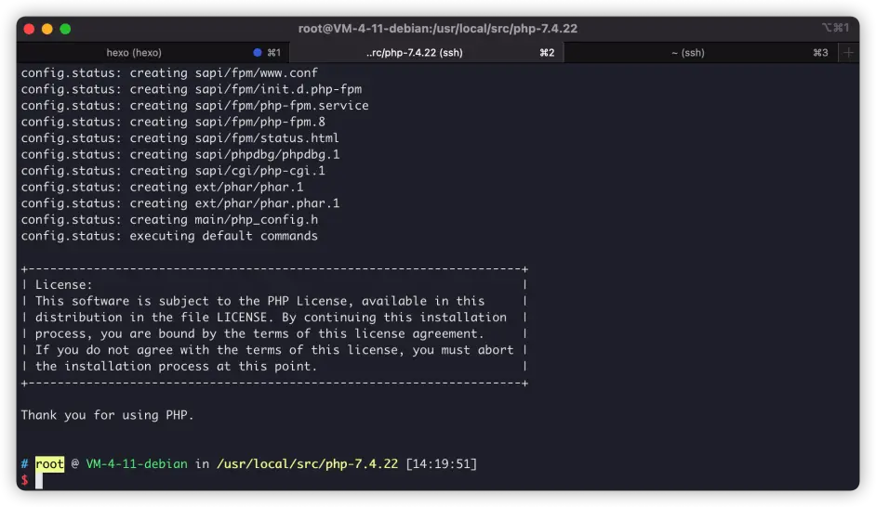Viewport: 876px width, 507px height.
Task: Click the ⌘2 shortcut label on php tab
Action: pos(547,52)
